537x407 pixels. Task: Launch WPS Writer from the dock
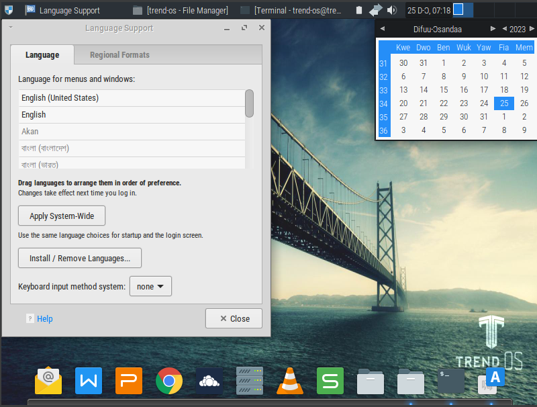89,381
